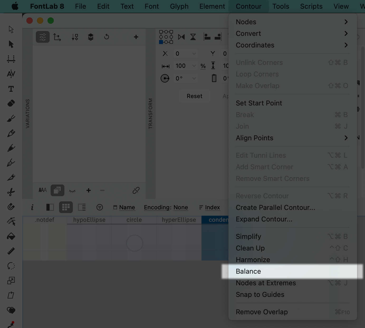Click the axes icon in Variations panel
The image size is (365, 328).
tap(57, 37)
